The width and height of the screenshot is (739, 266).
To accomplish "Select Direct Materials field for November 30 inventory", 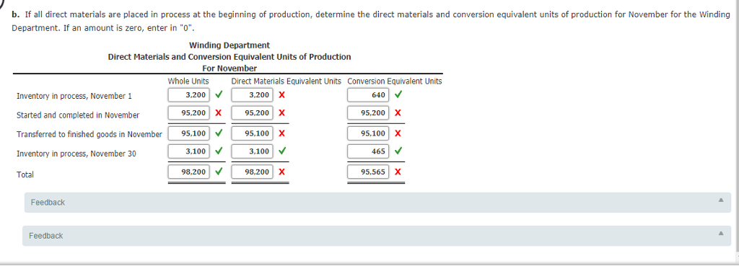I will tap(251, 151).
